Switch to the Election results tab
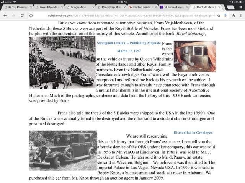The image size is (245, 183). [x=142, y=7]
